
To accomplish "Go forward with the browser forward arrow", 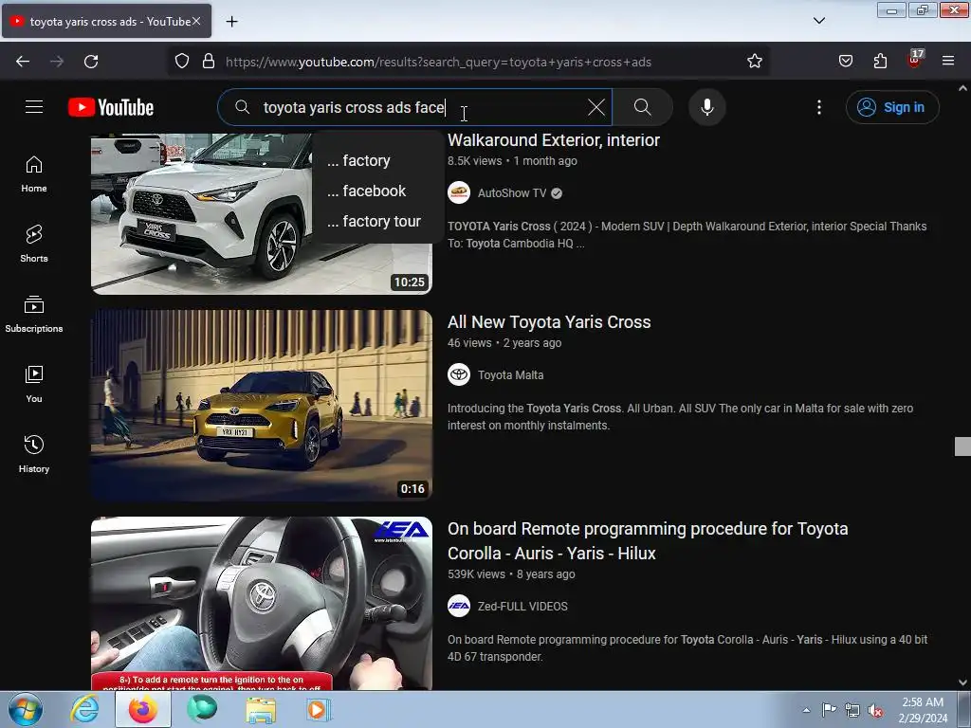I will click(x=57, y=62).
